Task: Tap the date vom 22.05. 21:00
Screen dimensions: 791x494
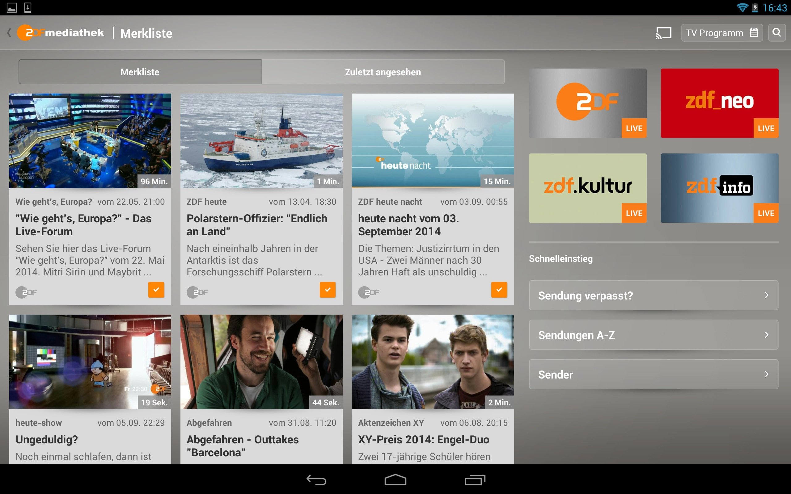Action: click(x=131, y=202)
